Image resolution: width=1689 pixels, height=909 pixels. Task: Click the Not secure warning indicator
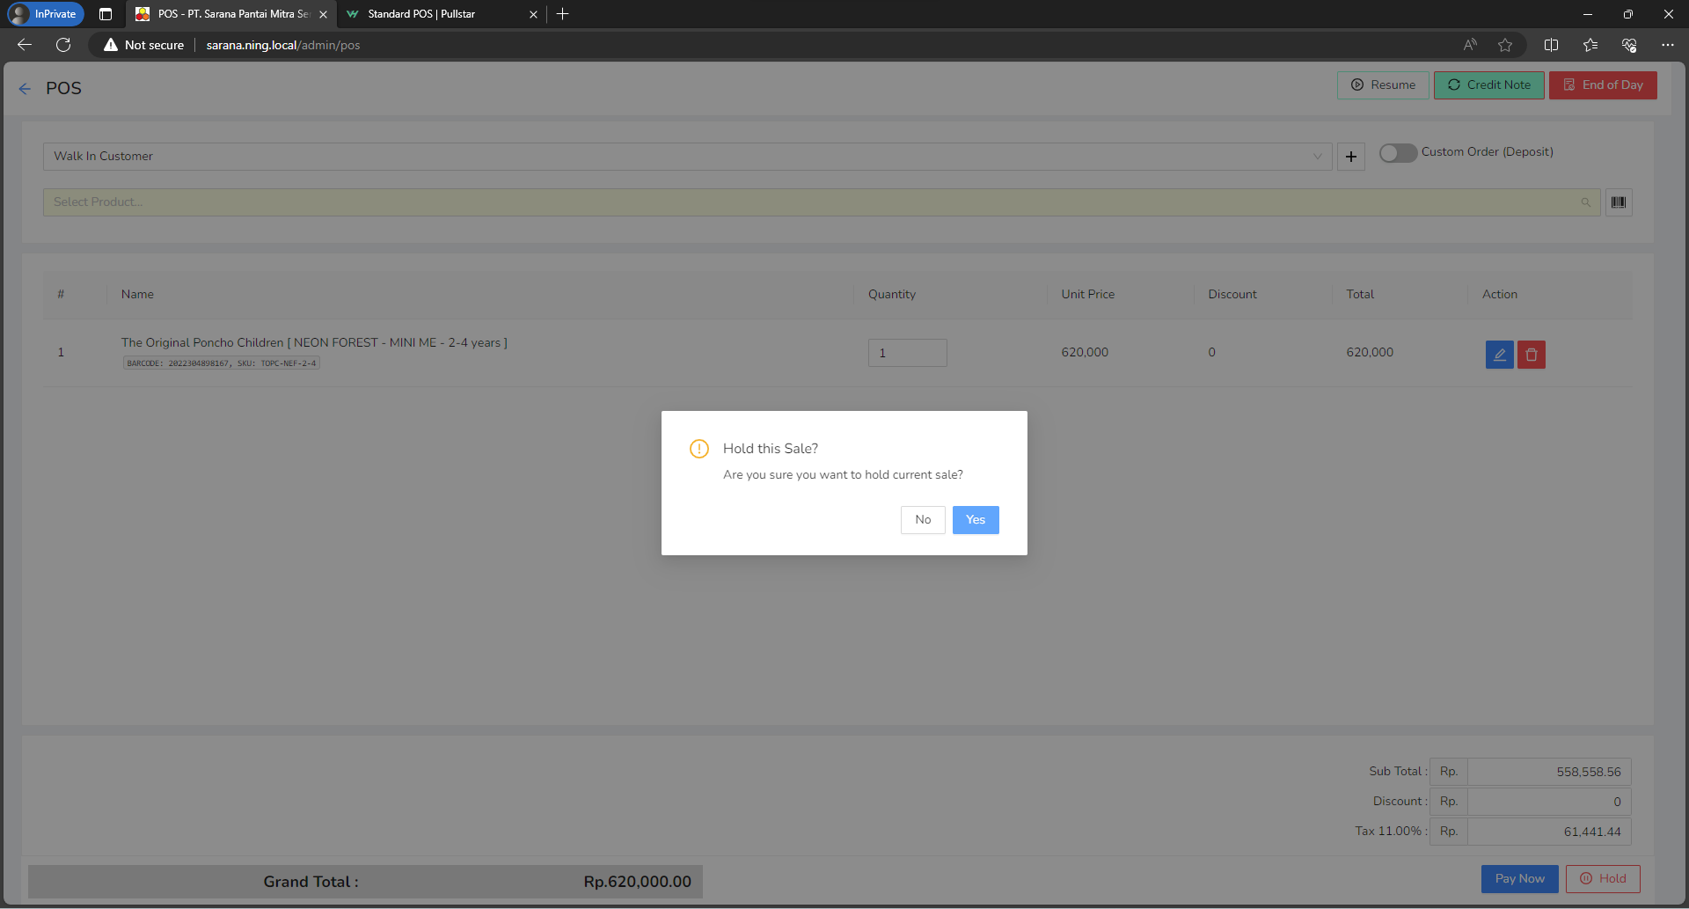tap(144, 45)
